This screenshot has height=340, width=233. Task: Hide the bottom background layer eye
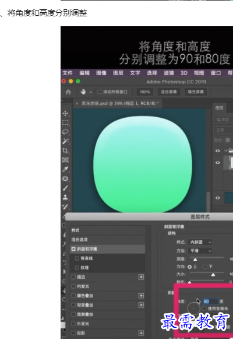point(218,198)
